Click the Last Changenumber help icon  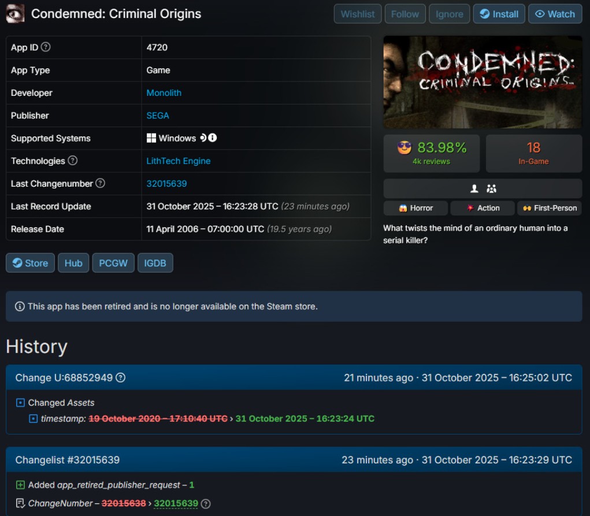click(100, 183)
